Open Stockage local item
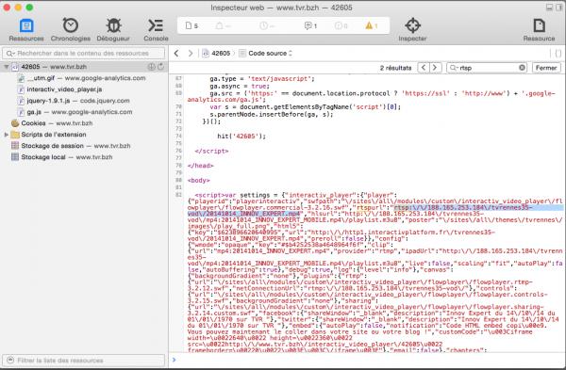 coord(62,157)
